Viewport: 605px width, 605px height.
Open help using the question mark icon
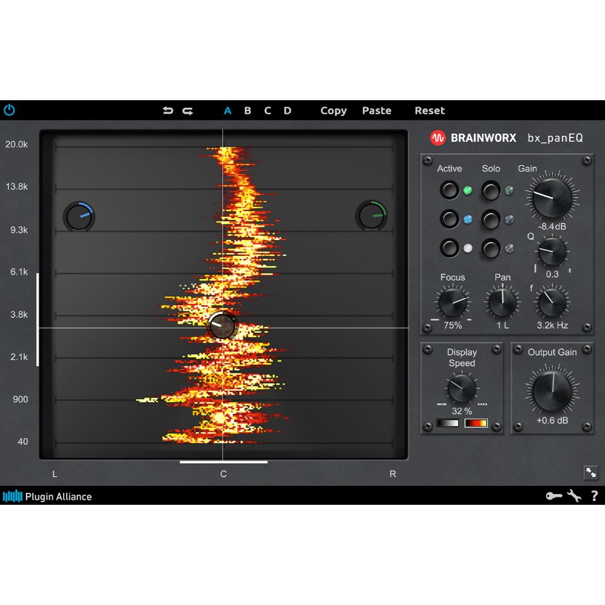click(x=594, y=496)
